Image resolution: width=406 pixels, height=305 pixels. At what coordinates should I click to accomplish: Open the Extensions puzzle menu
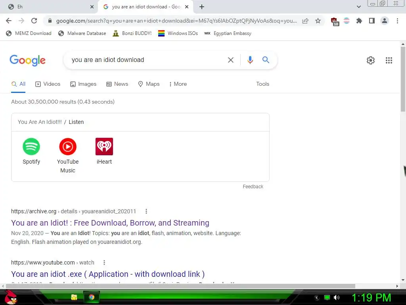pos(359,21)
